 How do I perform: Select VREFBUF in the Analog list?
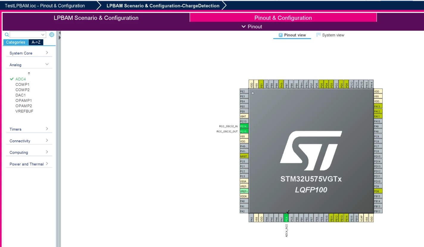pos(24,111)
